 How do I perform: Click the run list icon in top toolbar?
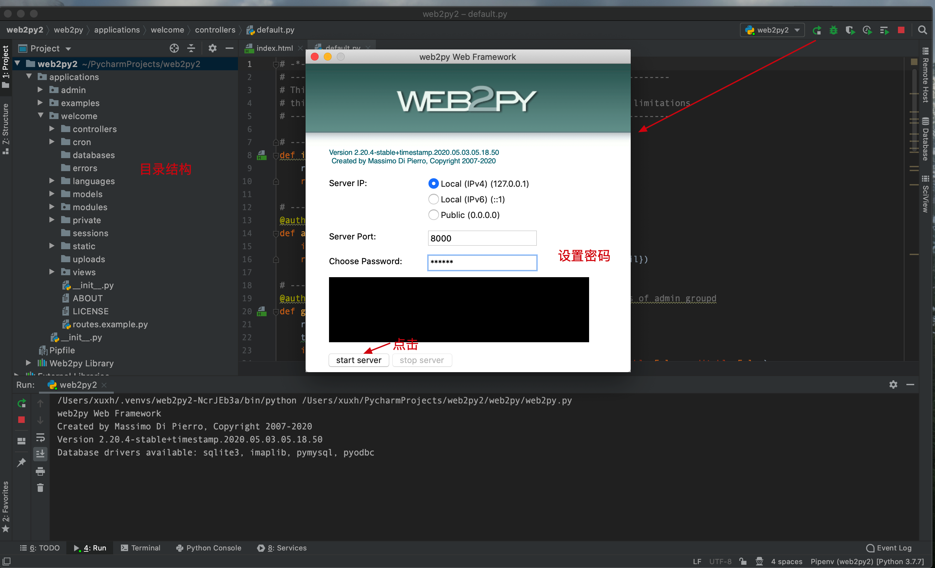[884, 30]
